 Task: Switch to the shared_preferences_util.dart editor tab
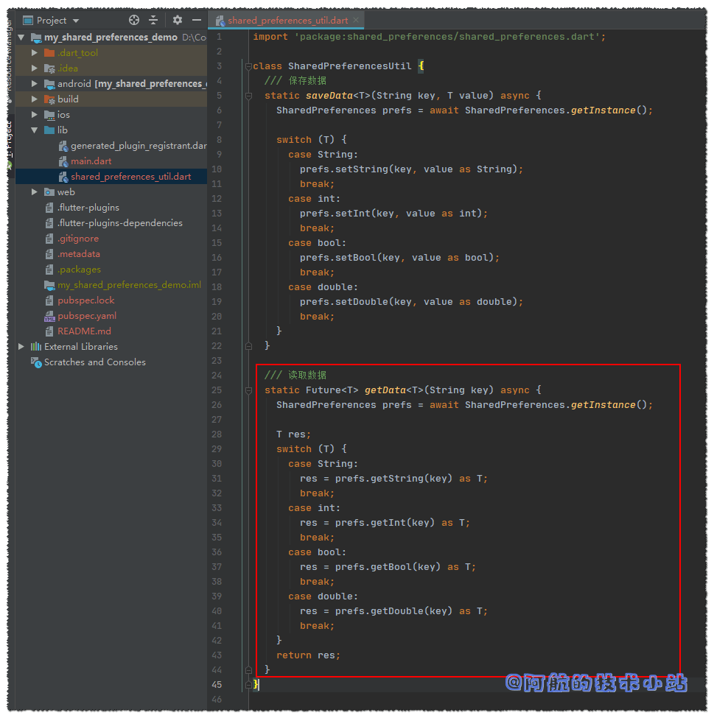(286, 20)
